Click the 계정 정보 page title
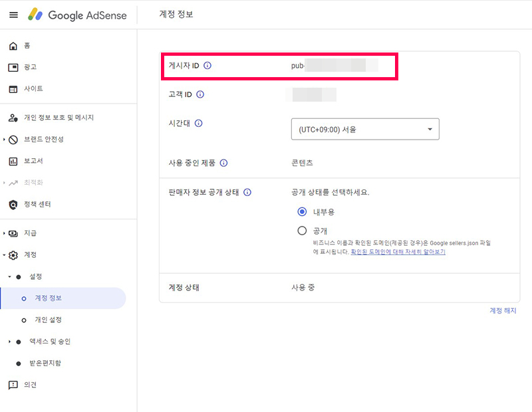 click(x=176, y=14)
